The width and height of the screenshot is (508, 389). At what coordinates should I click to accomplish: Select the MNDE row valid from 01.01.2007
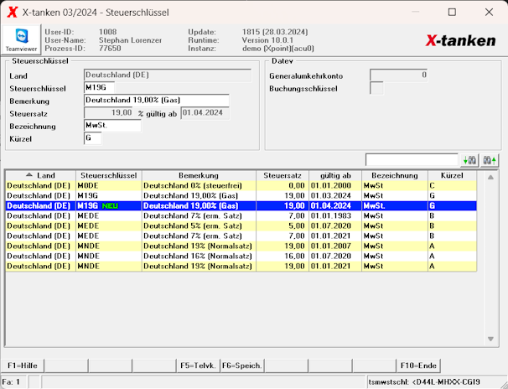[x=241, y=246]
